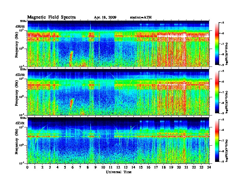249x192 pixels.
Task: Click the -7 tick on middle colorbar
Action: (x=223, y=92)
